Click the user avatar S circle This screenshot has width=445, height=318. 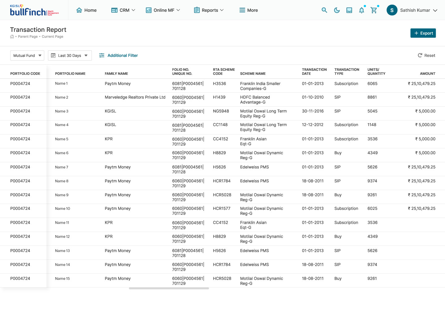(x=392, y=10)
